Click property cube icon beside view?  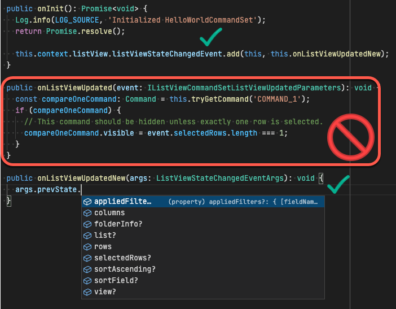click(x=87, y=292)
